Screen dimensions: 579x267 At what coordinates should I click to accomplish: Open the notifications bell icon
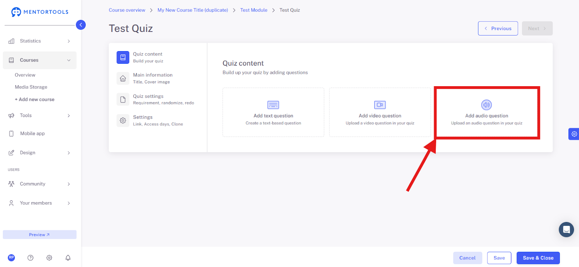(x=68, y=258)
